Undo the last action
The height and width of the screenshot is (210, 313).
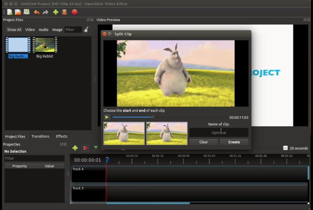37,12
